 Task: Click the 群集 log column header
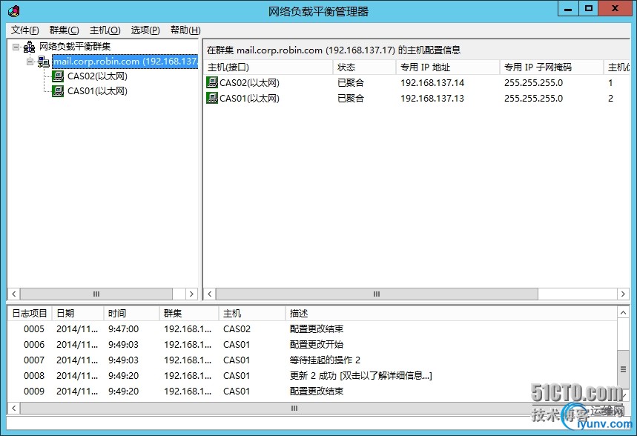(x=189, y=314)
